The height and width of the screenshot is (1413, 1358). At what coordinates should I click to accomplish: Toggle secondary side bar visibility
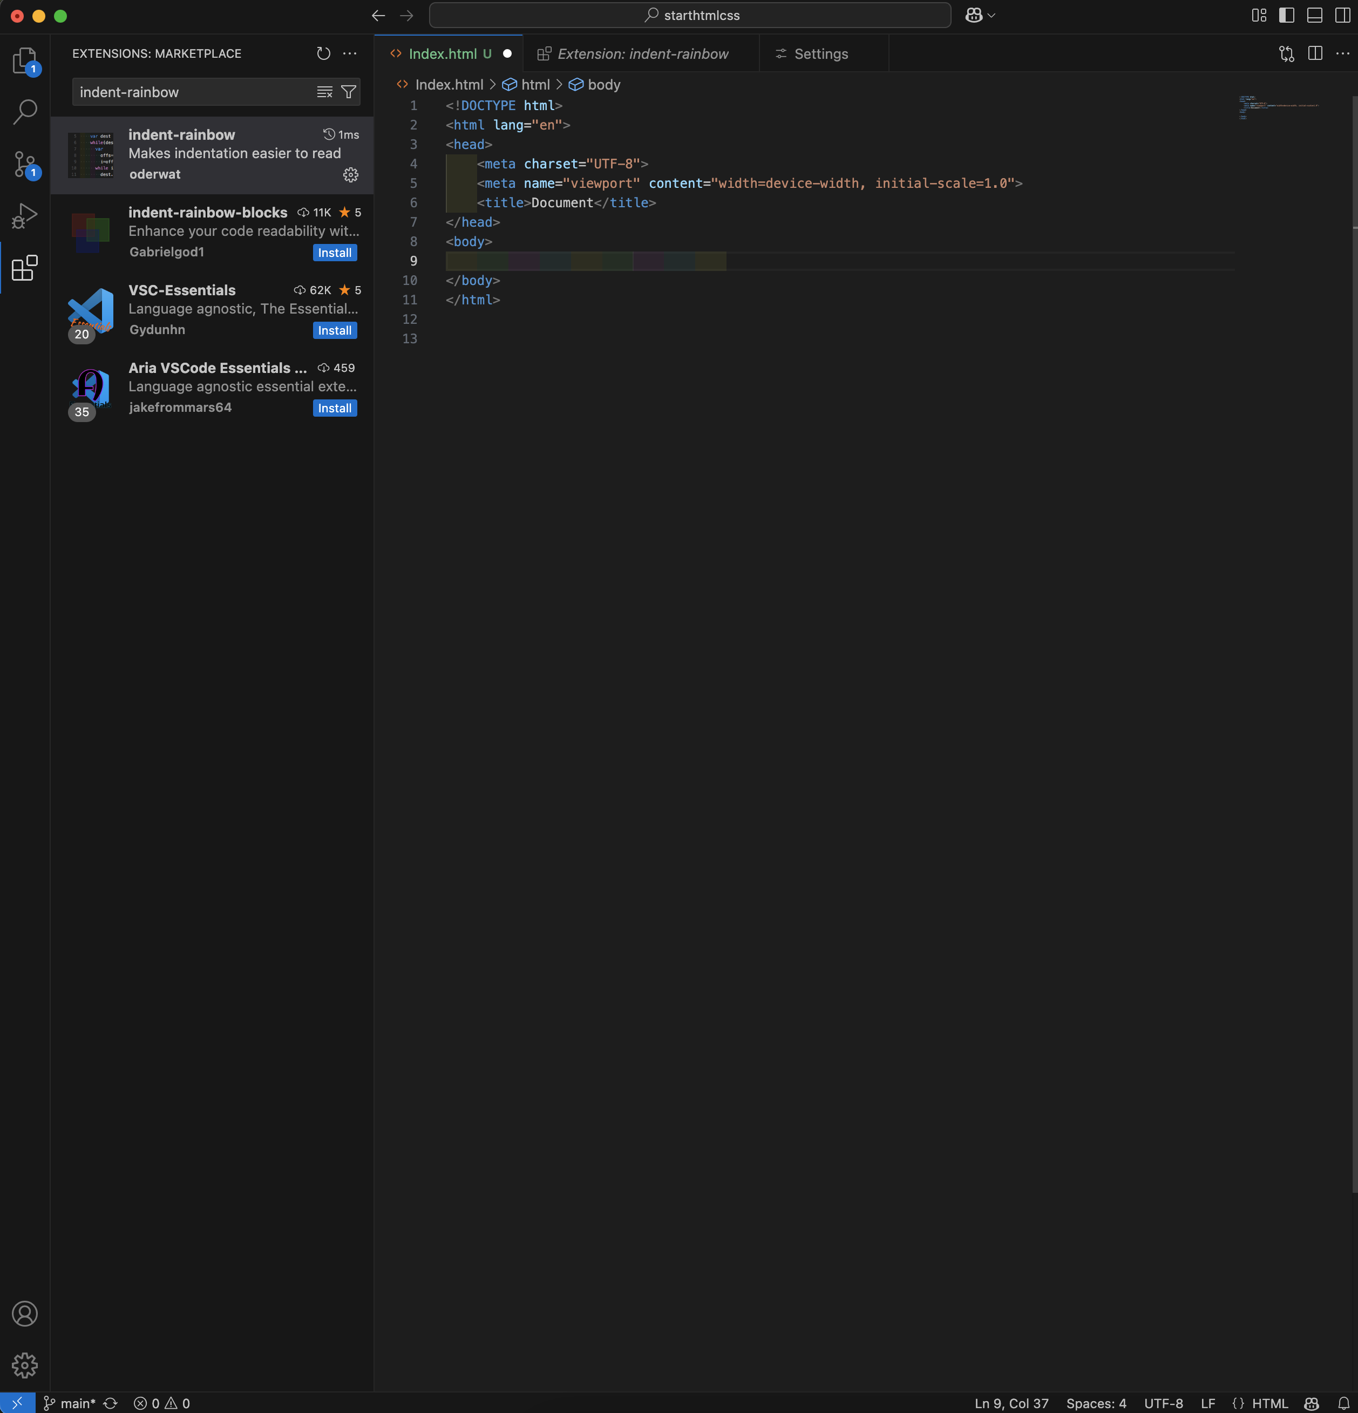point(1342,15)
